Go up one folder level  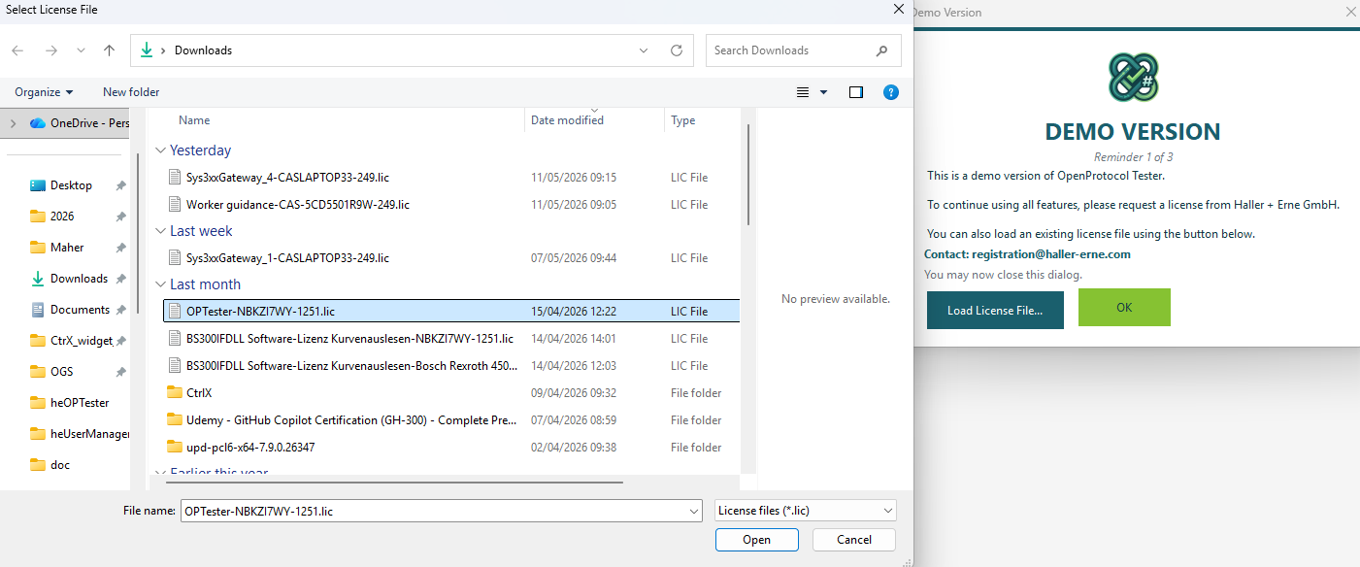point(110,50)
